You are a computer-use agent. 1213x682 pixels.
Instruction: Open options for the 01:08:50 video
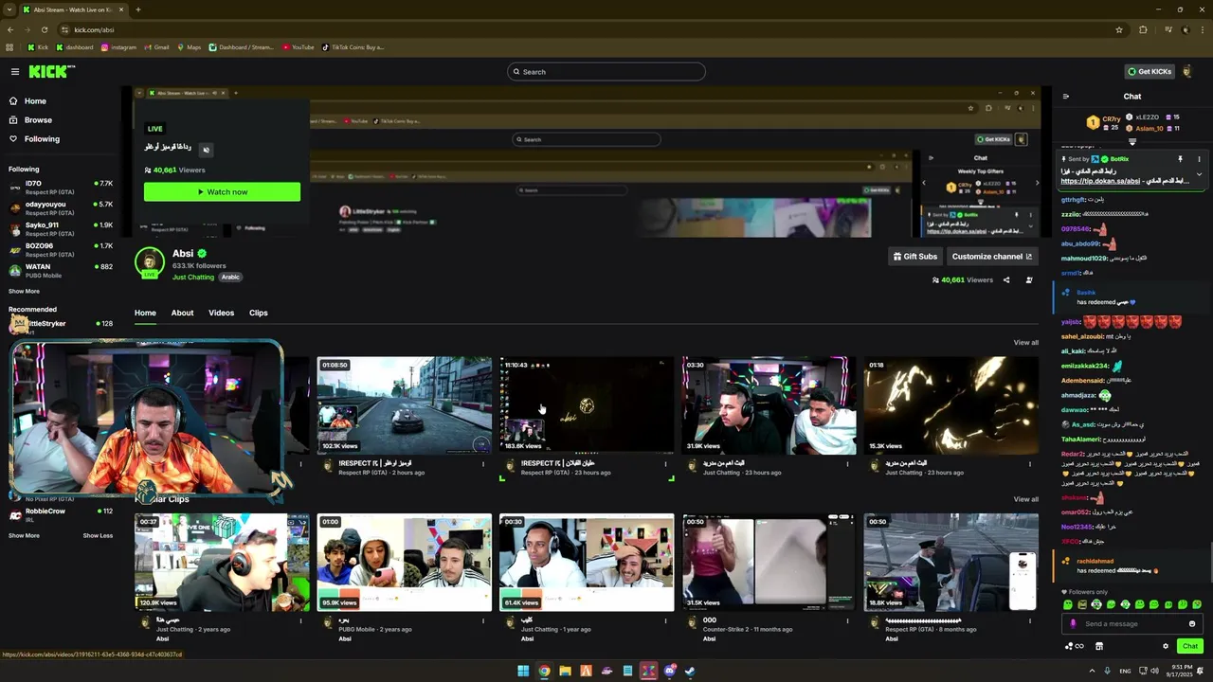(x=483, y=464)
